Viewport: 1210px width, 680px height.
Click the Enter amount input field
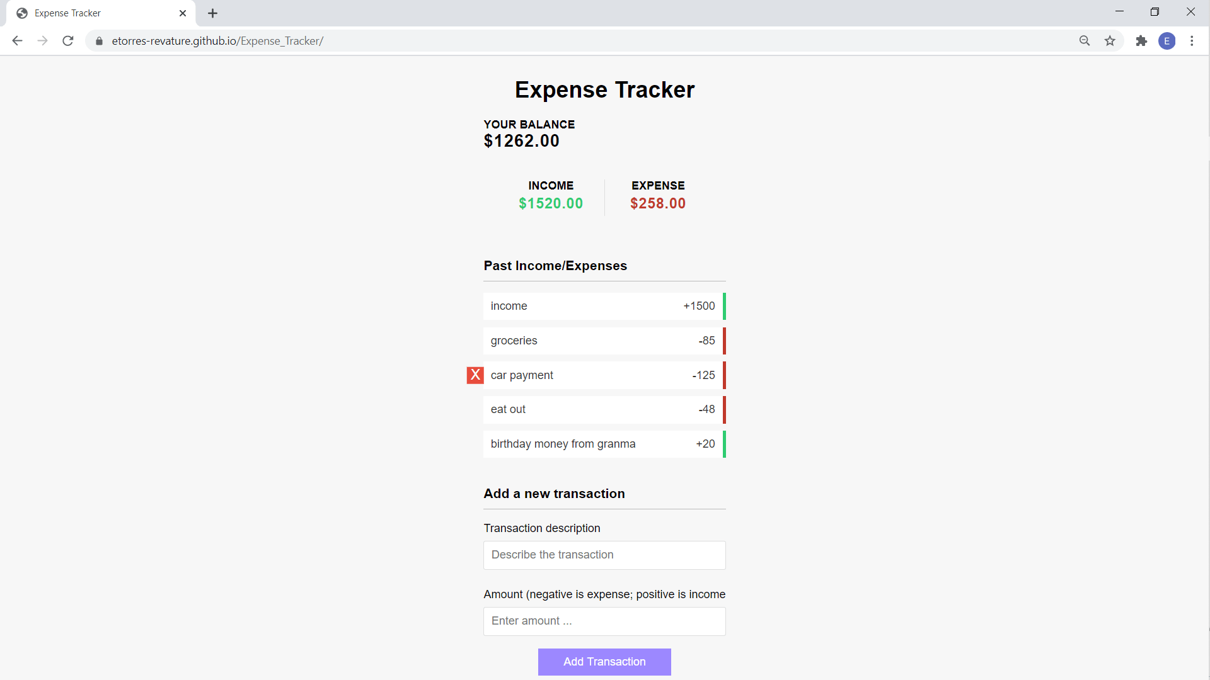[x=604, y=620]
